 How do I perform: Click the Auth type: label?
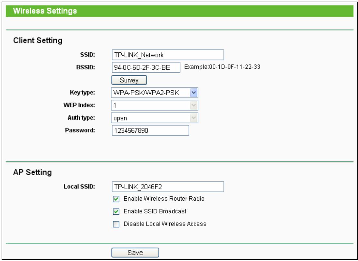pos(81,118)
